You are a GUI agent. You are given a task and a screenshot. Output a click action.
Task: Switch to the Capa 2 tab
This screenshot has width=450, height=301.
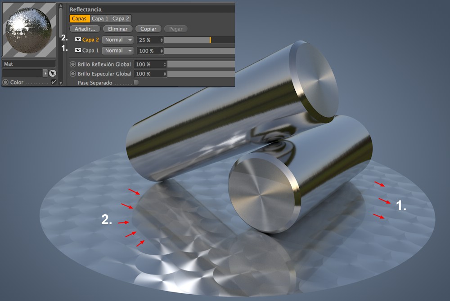coord(121,18)
